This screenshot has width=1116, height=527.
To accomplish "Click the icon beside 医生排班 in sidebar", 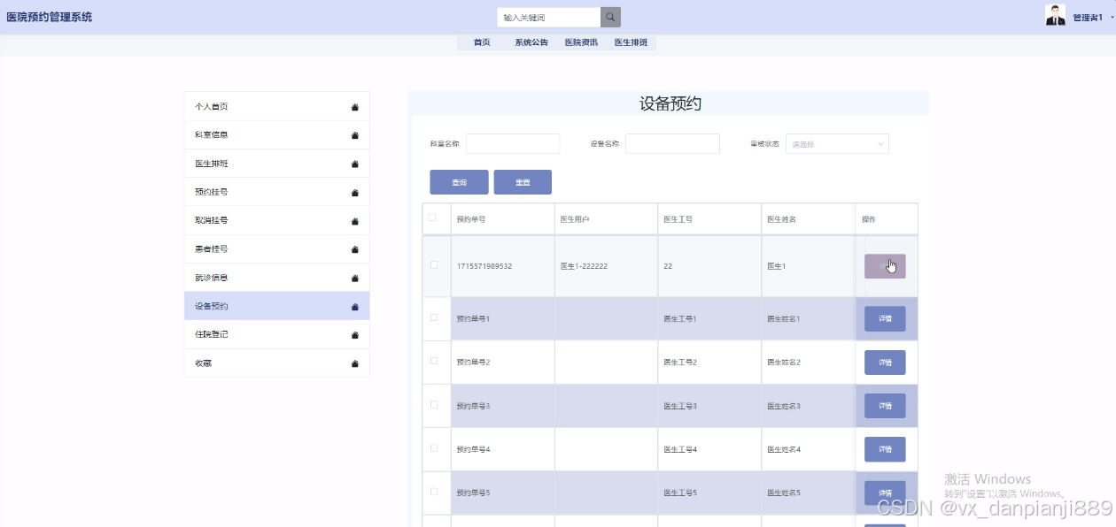I will [355, 164].
